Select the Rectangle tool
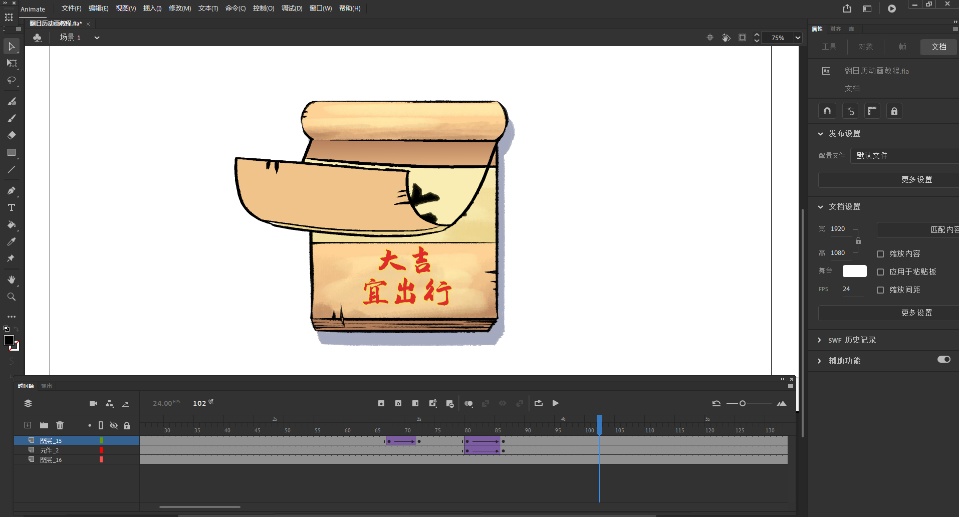 (12, 152)
